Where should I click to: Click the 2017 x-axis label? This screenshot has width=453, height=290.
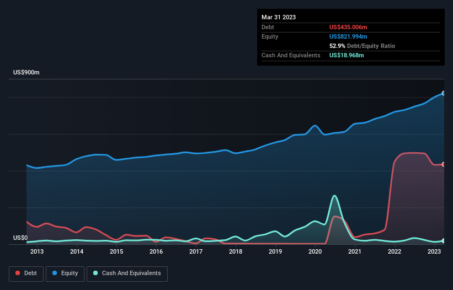(x=196, y=251)
